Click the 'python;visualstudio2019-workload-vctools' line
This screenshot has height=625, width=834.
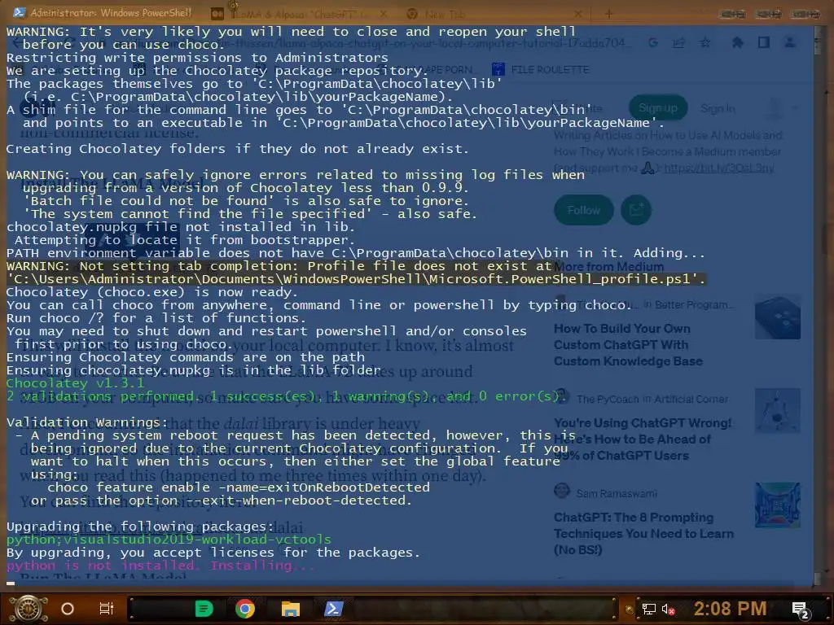pos(169,540)
